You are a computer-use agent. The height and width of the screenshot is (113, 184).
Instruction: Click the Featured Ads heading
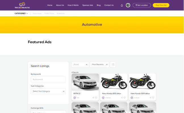tap(40, 42)
